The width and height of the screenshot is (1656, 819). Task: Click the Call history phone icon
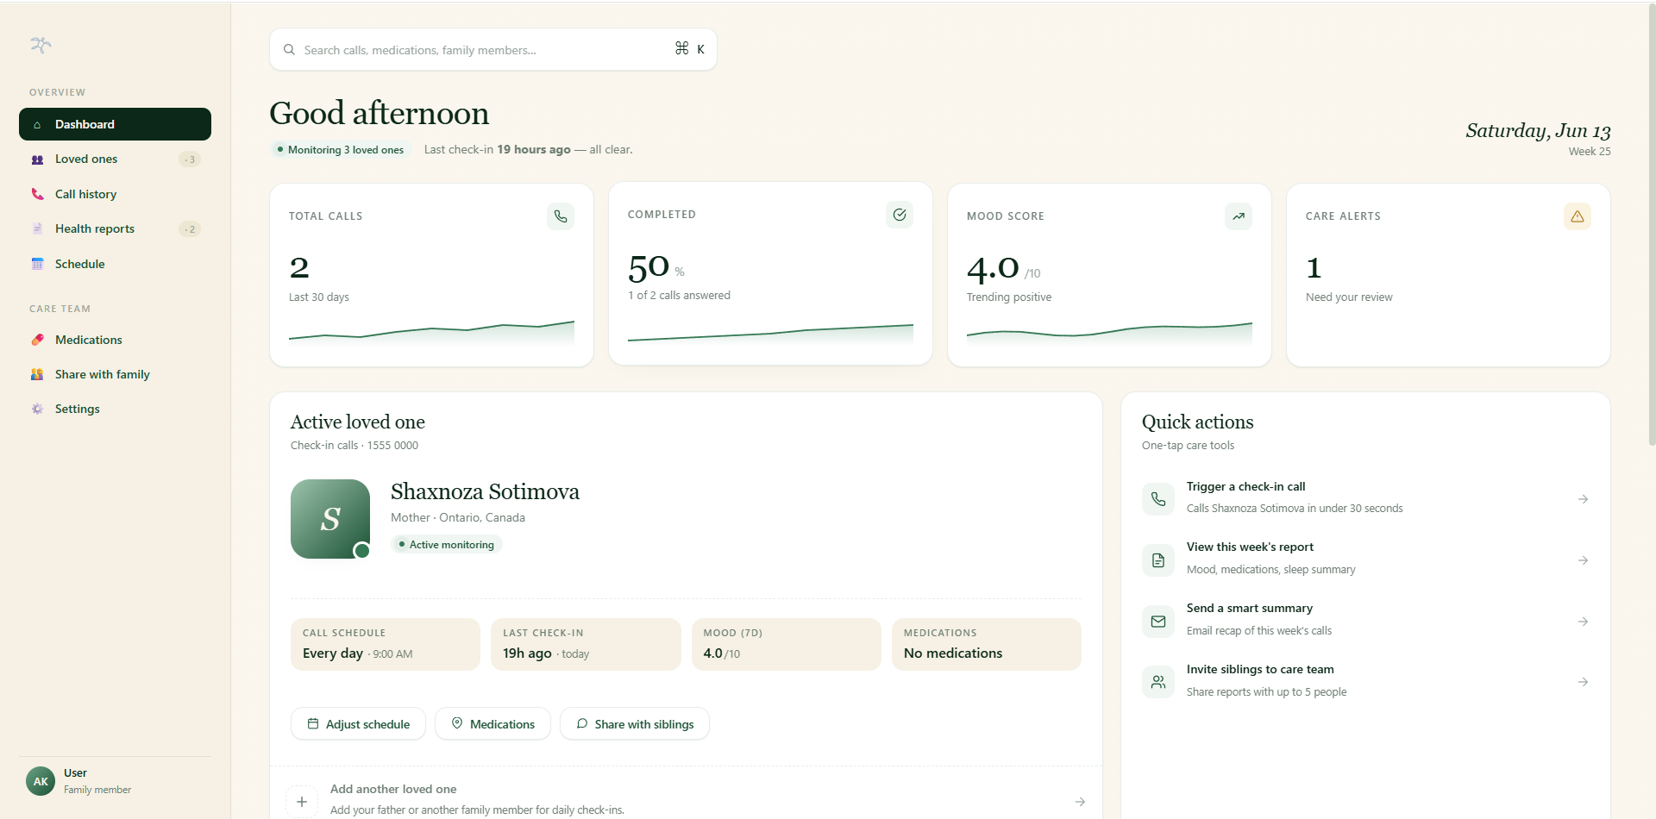coord(37,194)
